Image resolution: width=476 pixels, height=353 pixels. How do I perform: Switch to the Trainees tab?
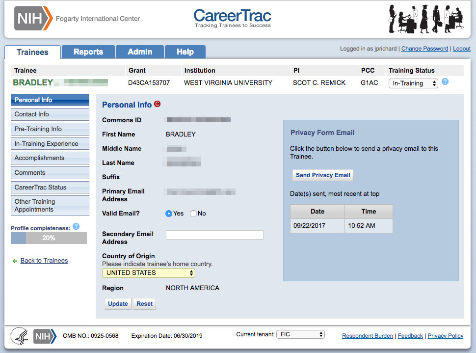[32, 52]
